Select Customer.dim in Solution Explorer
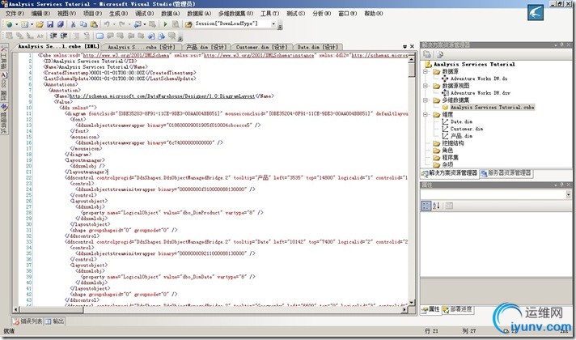Image resolution: width=576 pixels, height=340 pixels. point(467,129)
